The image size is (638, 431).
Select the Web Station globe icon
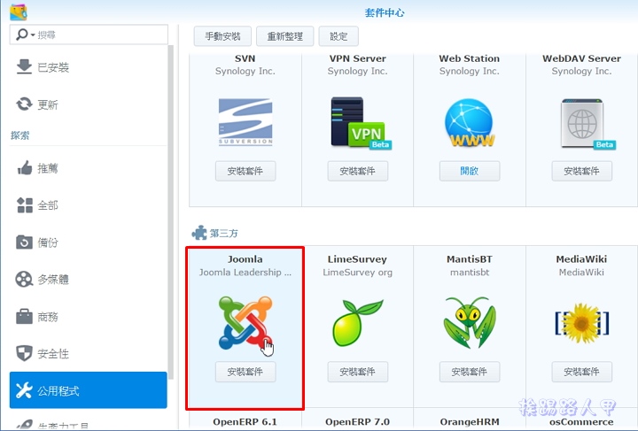(469, 122)
